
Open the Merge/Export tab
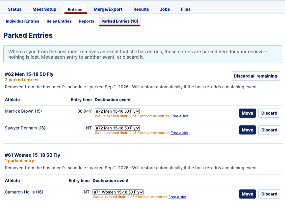[108, 9]
